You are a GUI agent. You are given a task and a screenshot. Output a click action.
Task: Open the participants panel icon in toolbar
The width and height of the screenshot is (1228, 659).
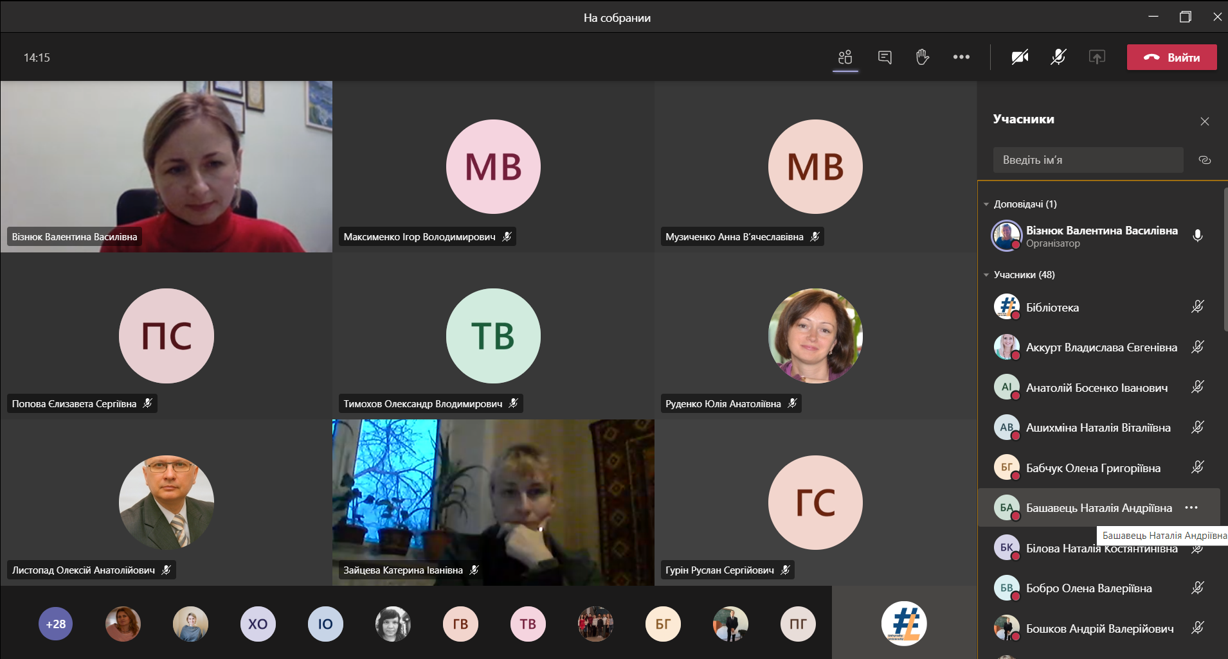click(x=845, y=57)
